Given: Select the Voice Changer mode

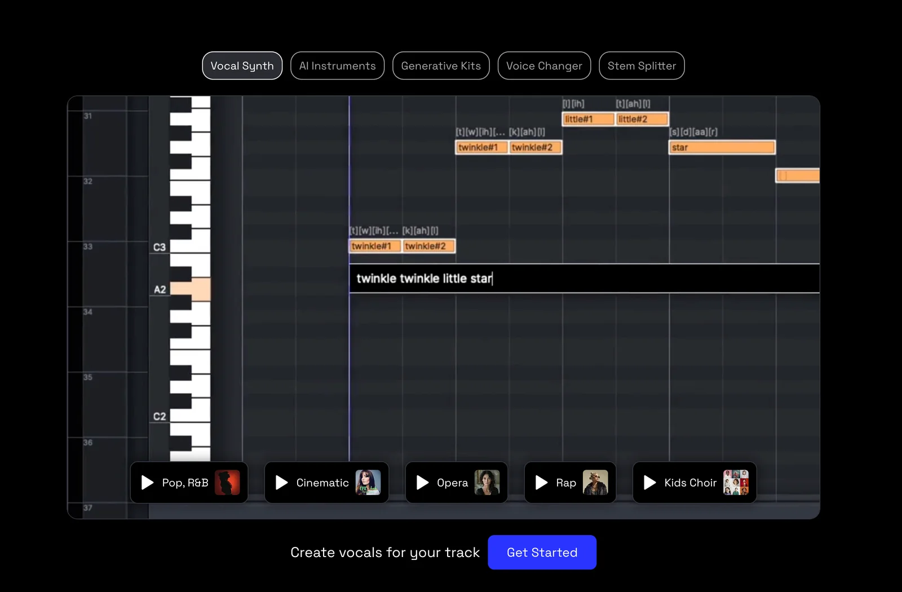Looking at the screenshot, I should (544, 65).
